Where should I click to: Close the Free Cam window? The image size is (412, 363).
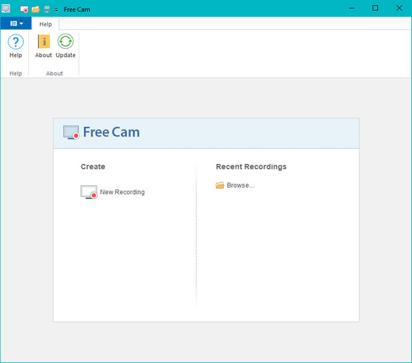click(399, 8)
